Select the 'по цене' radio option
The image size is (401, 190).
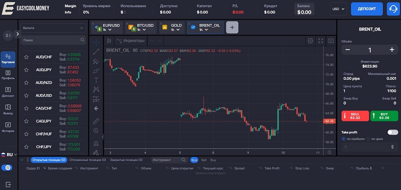368,139
